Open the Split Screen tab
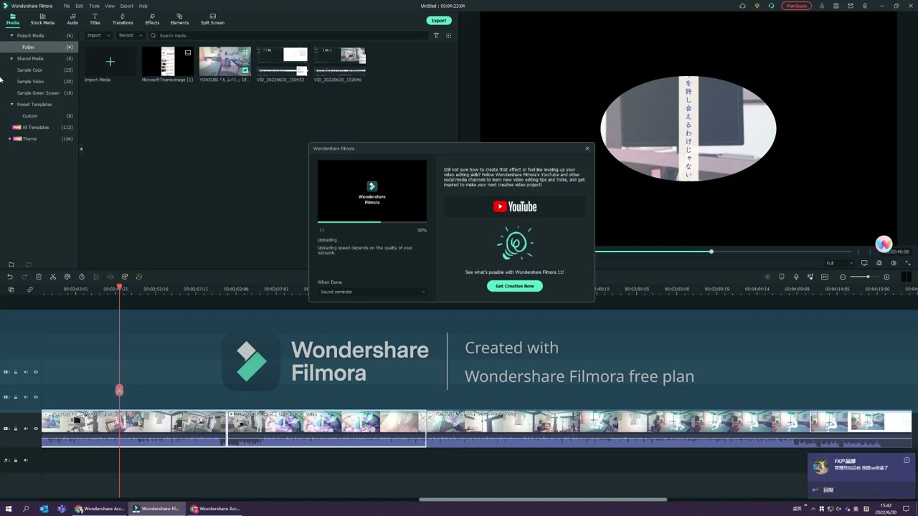Image resolution: width=918 pixels, height=516 pixels. click(212, 19)
